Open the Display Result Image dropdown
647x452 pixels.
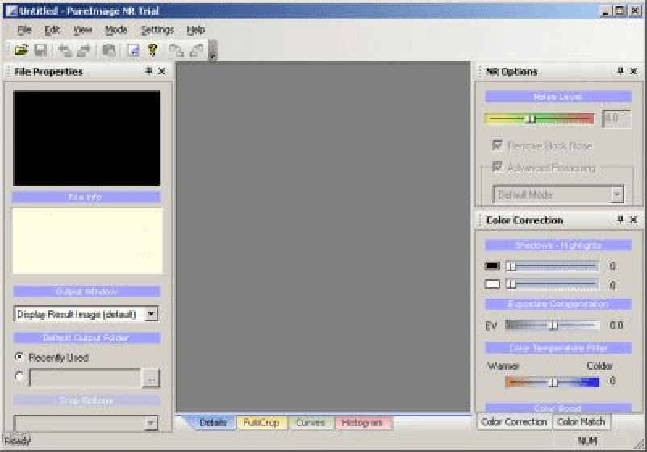[x=152, y=314]
